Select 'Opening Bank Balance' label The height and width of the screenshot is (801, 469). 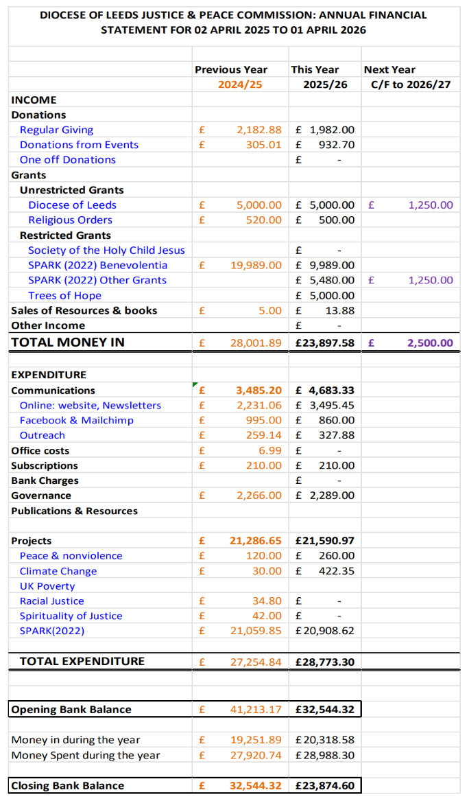click(71, 709)
